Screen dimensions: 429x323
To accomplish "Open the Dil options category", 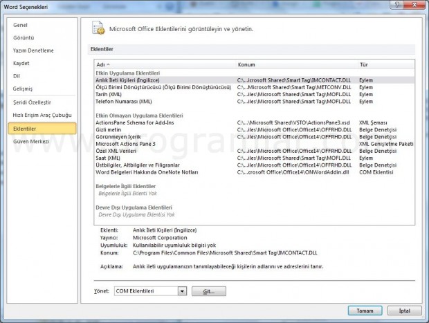I will click(x=17, y=76).
